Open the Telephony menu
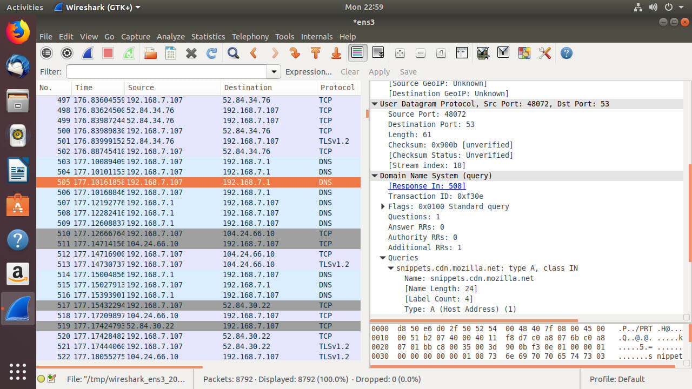692x389 pixels. (x=250, y=37)
